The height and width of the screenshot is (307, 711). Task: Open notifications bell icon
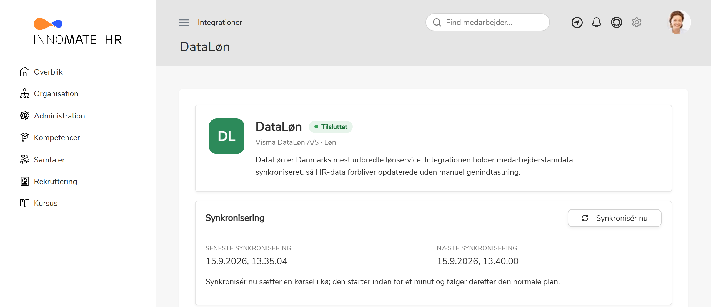[x=597, y=23]
